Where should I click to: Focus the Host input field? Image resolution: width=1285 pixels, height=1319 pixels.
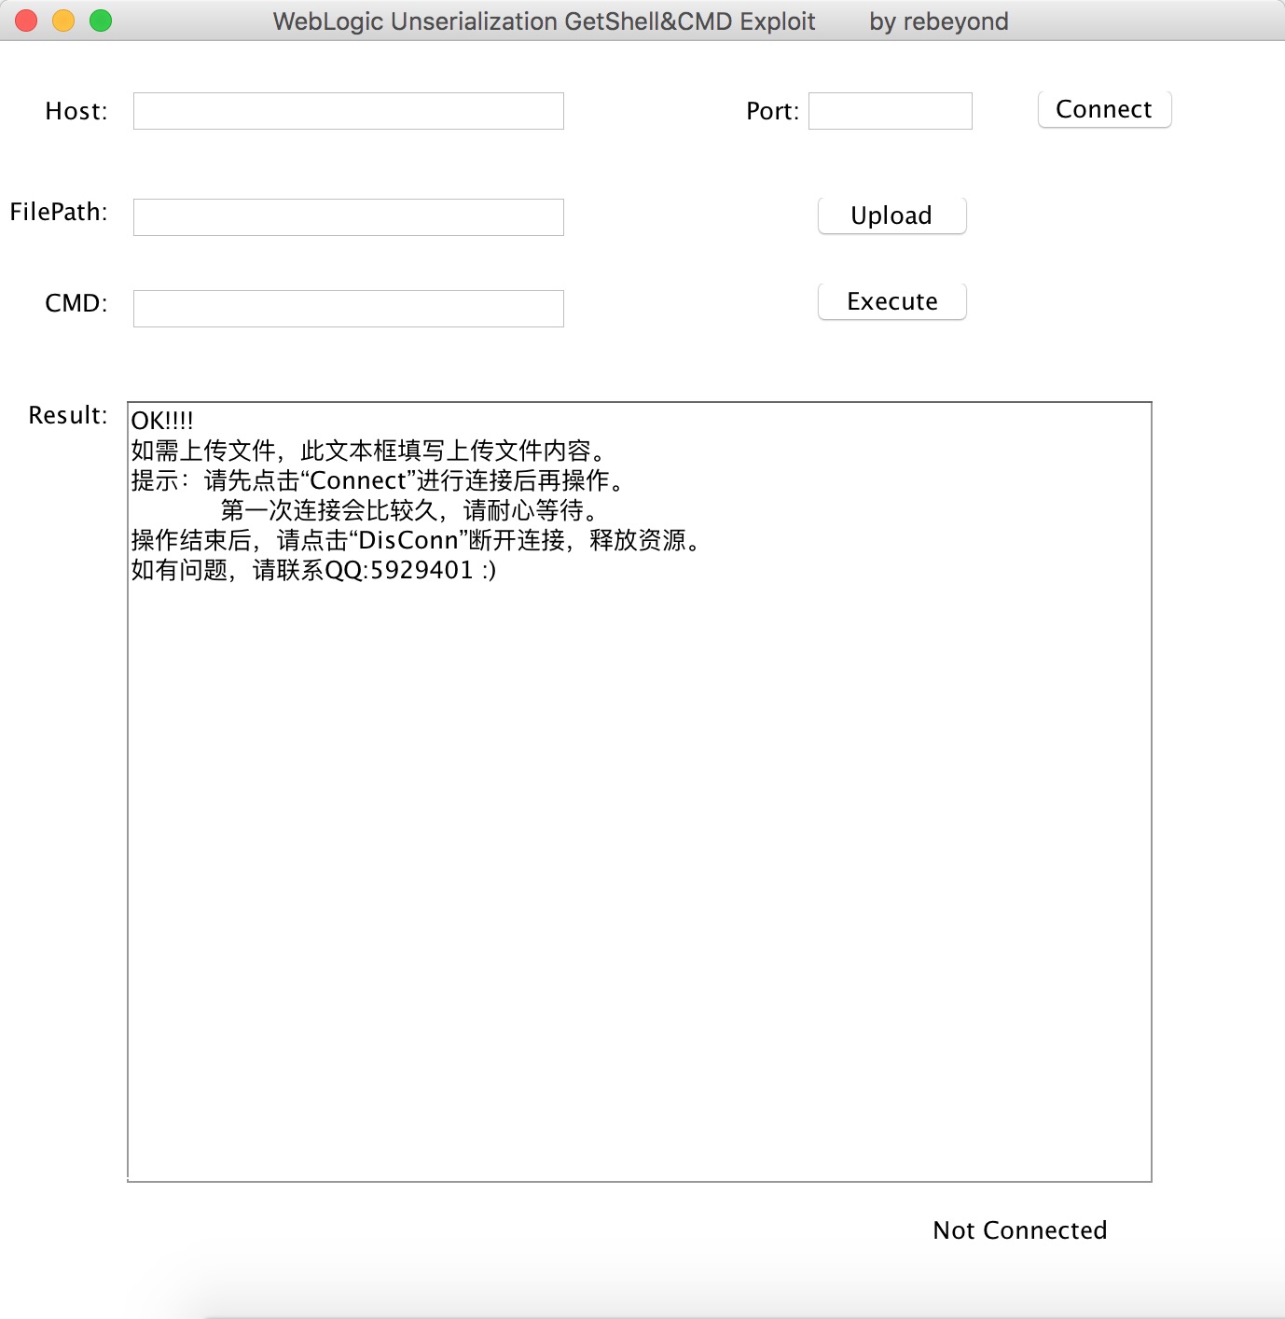click(349, 111)
